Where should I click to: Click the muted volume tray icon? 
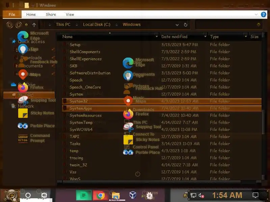pos(201,196)
